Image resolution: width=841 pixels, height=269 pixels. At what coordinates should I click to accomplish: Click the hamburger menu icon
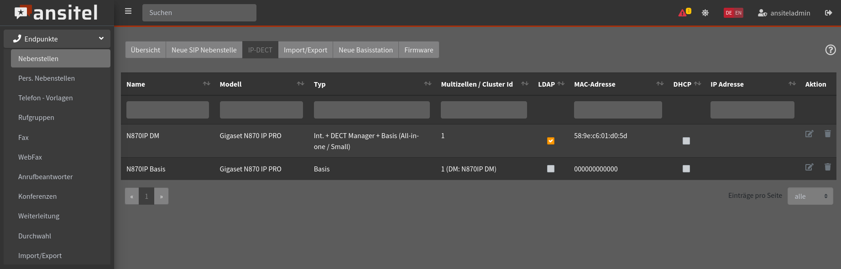click(x=128, y=11)
